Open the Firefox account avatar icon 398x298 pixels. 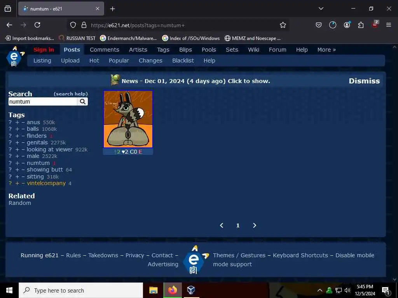[x=347, y=25]
